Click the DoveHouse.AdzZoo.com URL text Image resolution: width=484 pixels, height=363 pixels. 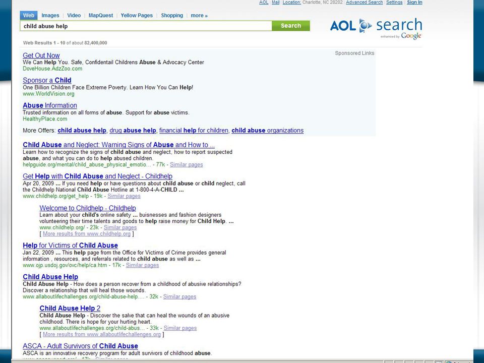52,69
